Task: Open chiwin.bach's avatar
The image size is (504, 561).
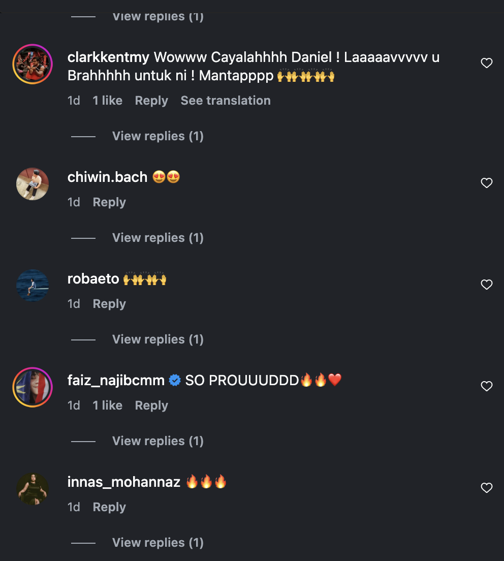Action: coord(33,184)
